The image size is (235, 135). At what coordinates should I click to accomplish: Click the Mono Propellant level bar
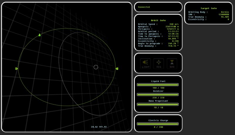pos(158,104)
